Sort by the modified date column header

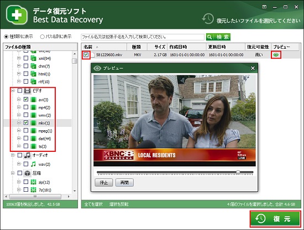[x=226, y=47]
